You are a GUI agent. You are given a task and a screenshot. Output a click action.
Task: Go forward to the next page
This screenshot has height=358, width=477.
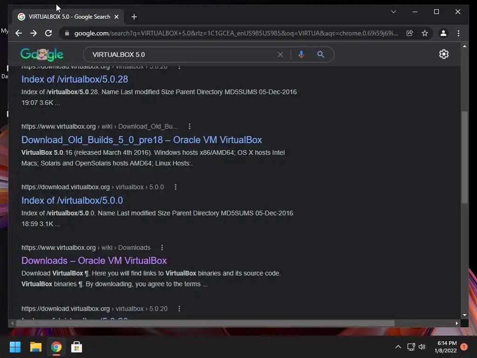tap(34, 33)
